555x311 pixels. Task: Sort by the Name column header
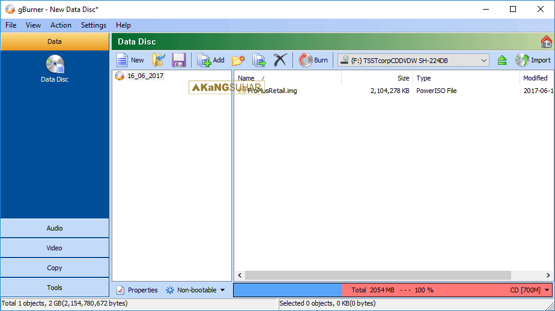coord(287,78)
